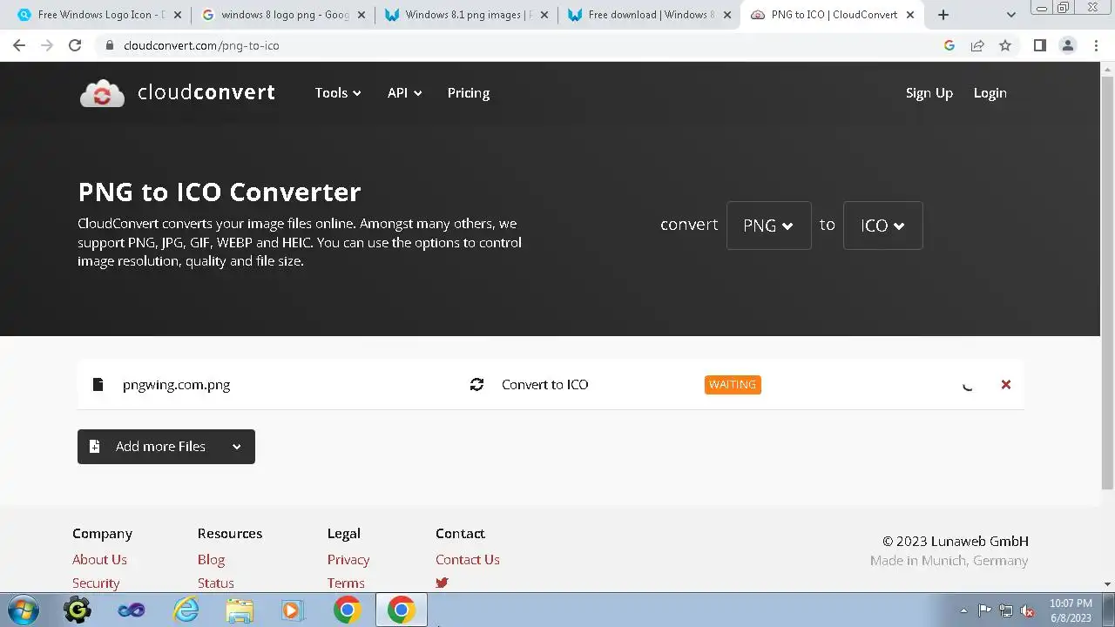Screen dimensions: 1115x627
Task: Open the Terms footer link
Action: [346, 583]
